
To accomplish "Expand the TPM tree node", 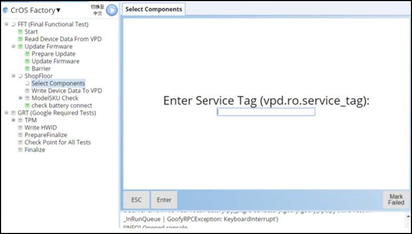I will point(13,120).
